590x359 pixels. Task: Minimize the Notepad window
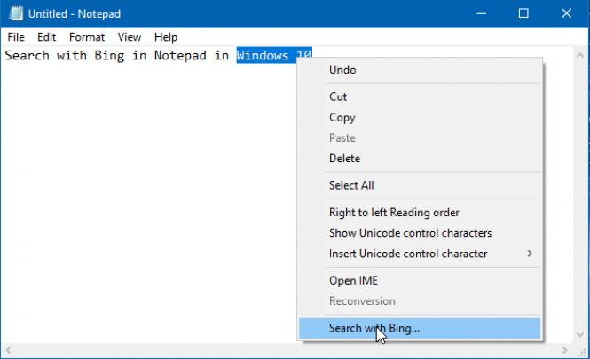pos(481,13)
